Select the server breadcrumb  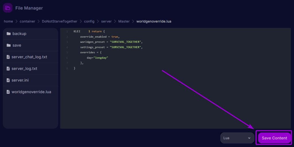point(106,21)
